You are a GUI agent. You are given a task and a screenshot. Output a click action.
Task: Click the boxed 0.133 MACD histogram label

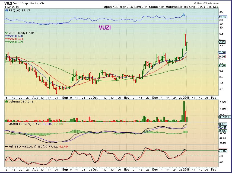223,131
